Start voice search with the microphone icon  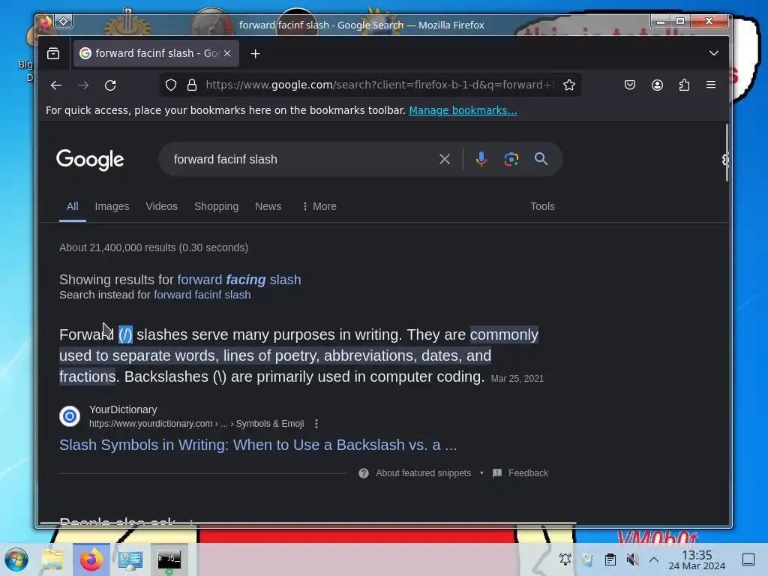pos(481,159)
